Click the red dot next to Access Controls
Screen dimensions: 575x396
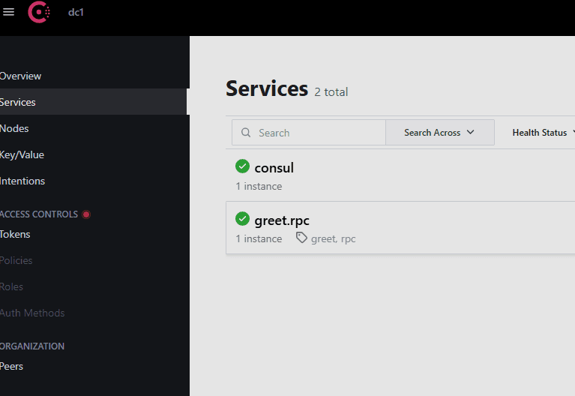tap(86, 214)
